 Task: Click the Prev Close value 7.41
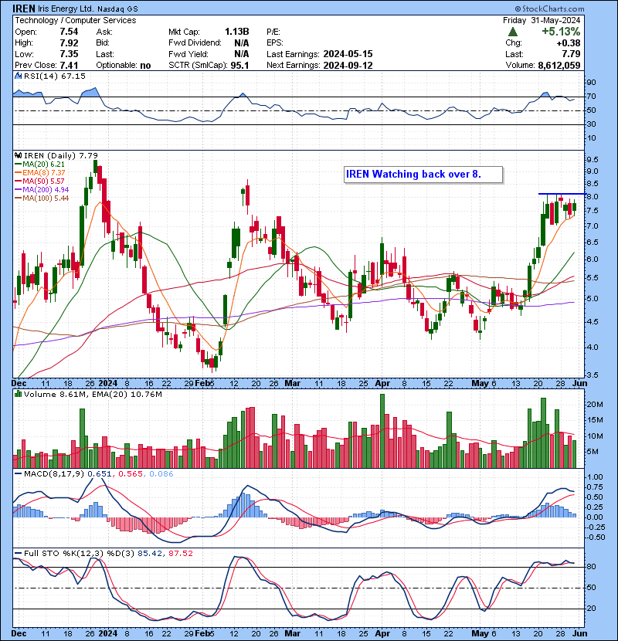[69, 66]
